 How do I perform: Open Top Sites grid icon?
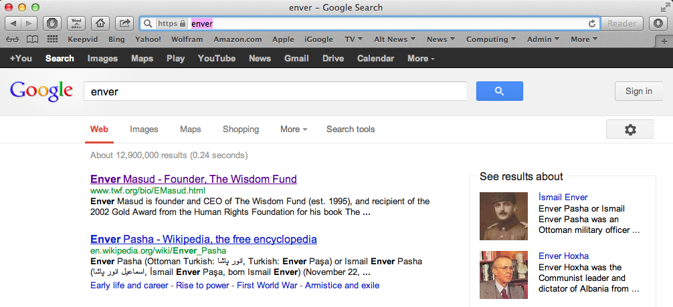coord(52,39)
